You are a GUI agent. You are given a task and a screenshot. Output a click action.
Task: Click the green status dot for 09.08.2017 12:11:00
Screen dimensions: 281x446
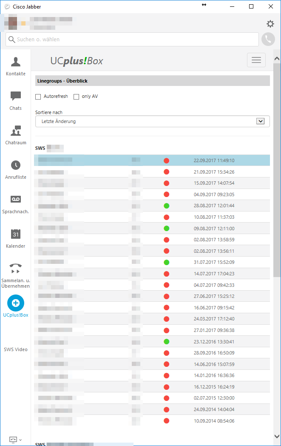(x=167, y=229)
